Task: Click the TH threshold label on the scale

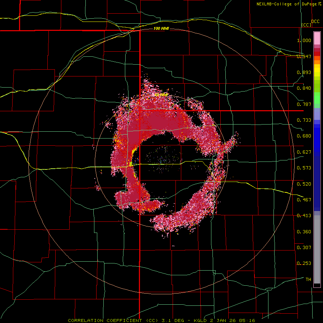Action: pos(308,280)
